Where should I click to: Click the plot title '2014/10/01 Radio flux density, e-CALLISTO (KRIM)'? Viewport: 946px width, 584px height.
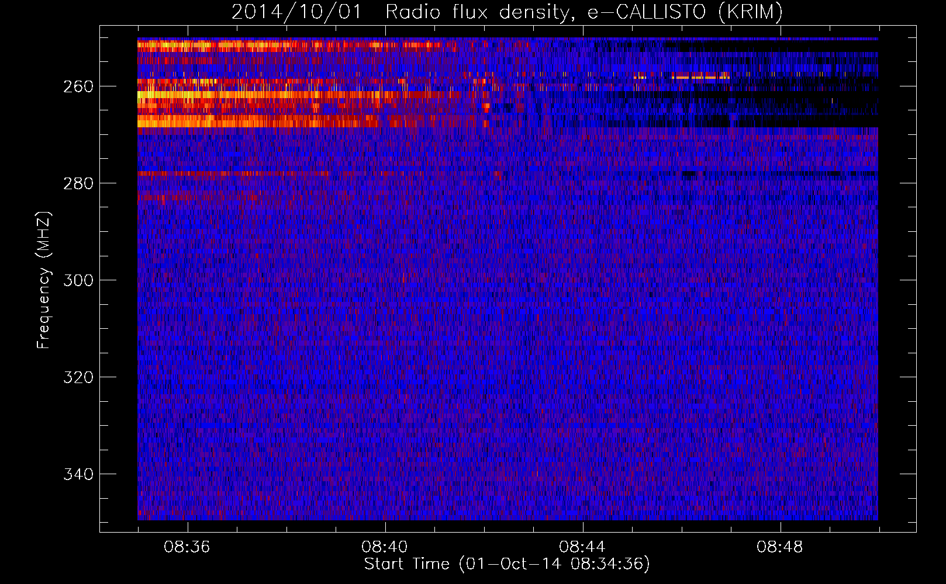tap(507, 12)
